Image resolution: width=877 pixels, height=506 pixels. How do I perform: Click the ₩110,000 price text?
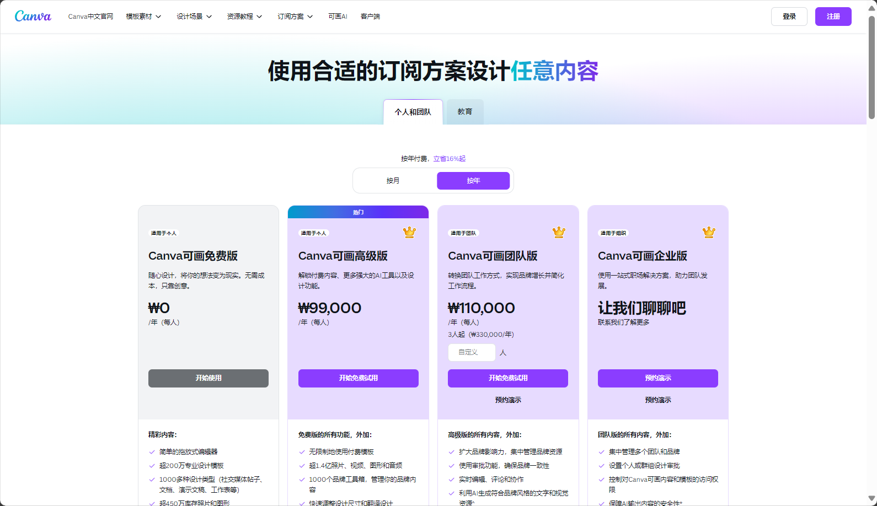click(x=482, y=308)
